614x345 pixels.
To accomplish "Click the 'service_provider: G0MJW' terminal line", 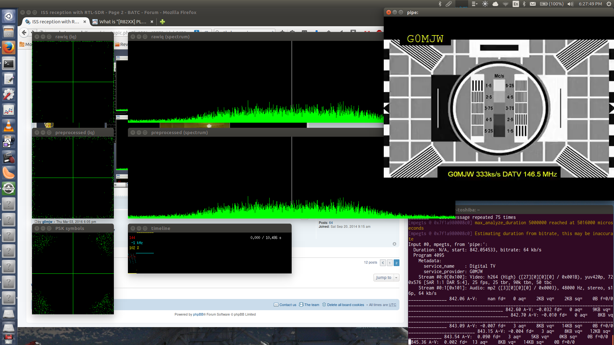I will [453, 272].
